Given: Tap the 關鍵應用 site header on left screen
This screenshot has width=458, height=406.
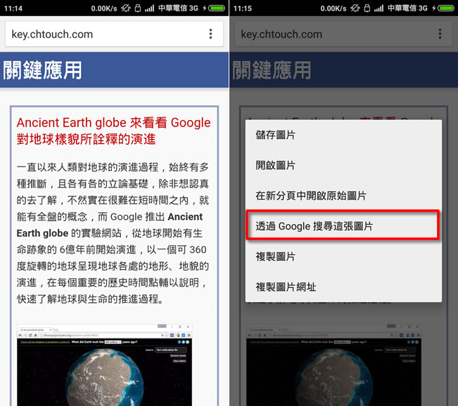Looking at the screenshot, I should (x=43, y=70).
